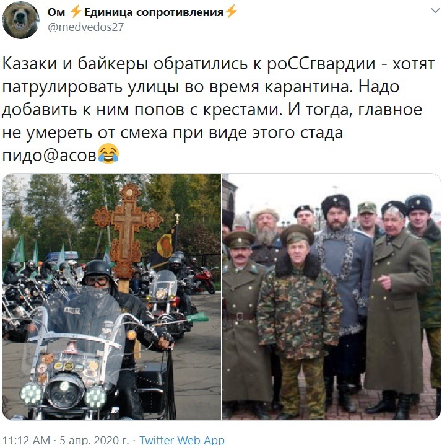Click the lightning emoji before "Единица"
The height and width of the screenshot is (445, 442).
(75, 12)
